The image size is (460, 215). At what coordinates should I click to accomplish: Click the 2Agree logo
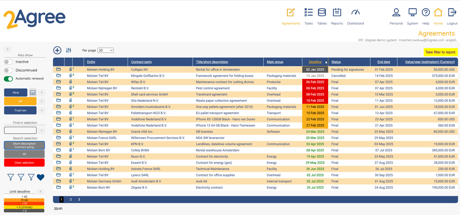(x=34, y=19)
